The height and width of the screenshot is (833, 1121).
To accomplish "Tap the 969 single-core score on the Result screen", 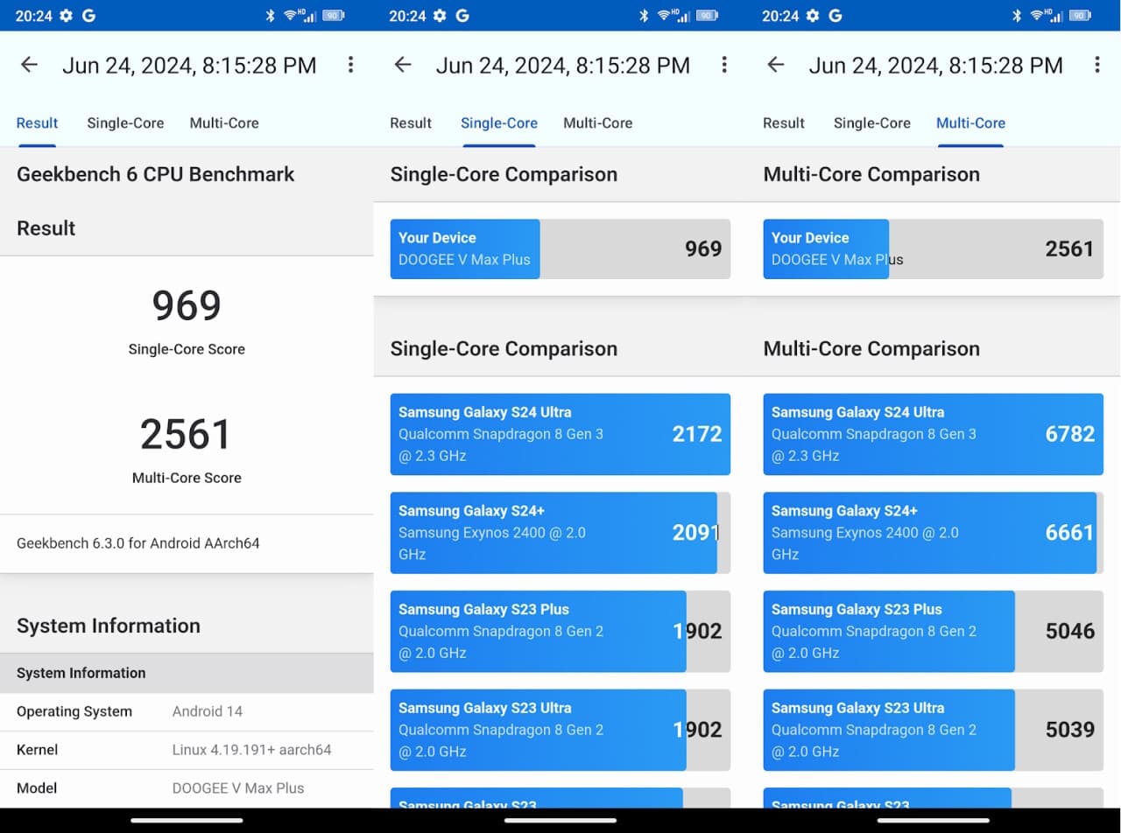I will click(x=187, y=305).
